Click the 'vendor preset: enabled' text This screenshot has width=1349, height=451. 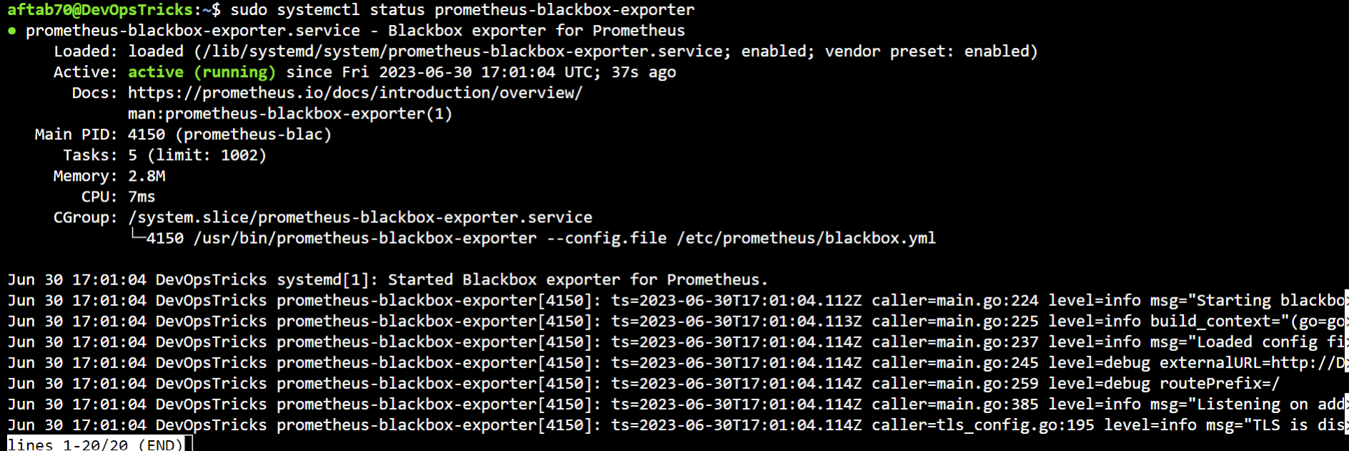pyautogui.click(x=927, y=51)
